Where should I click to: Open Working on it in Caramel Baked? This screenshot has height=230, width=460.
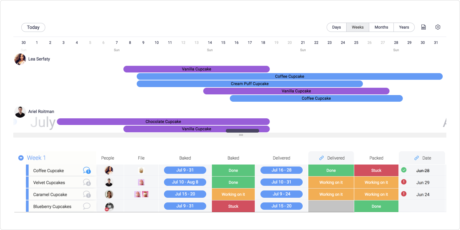tap(233, 194)
